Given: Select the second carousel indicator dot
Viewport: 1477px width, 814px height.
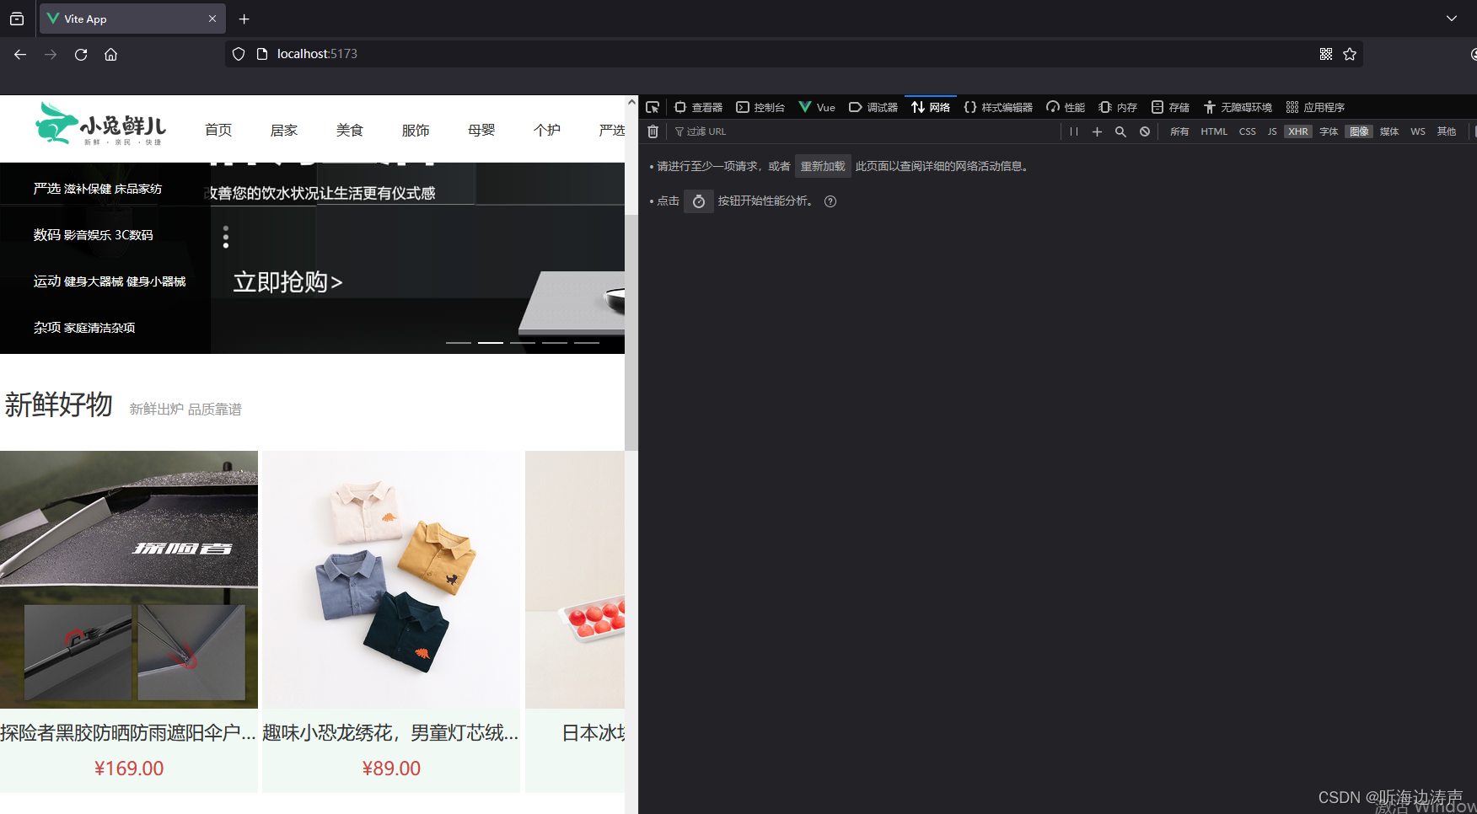Looking at the screenshot, I should [x=491, y=342].
